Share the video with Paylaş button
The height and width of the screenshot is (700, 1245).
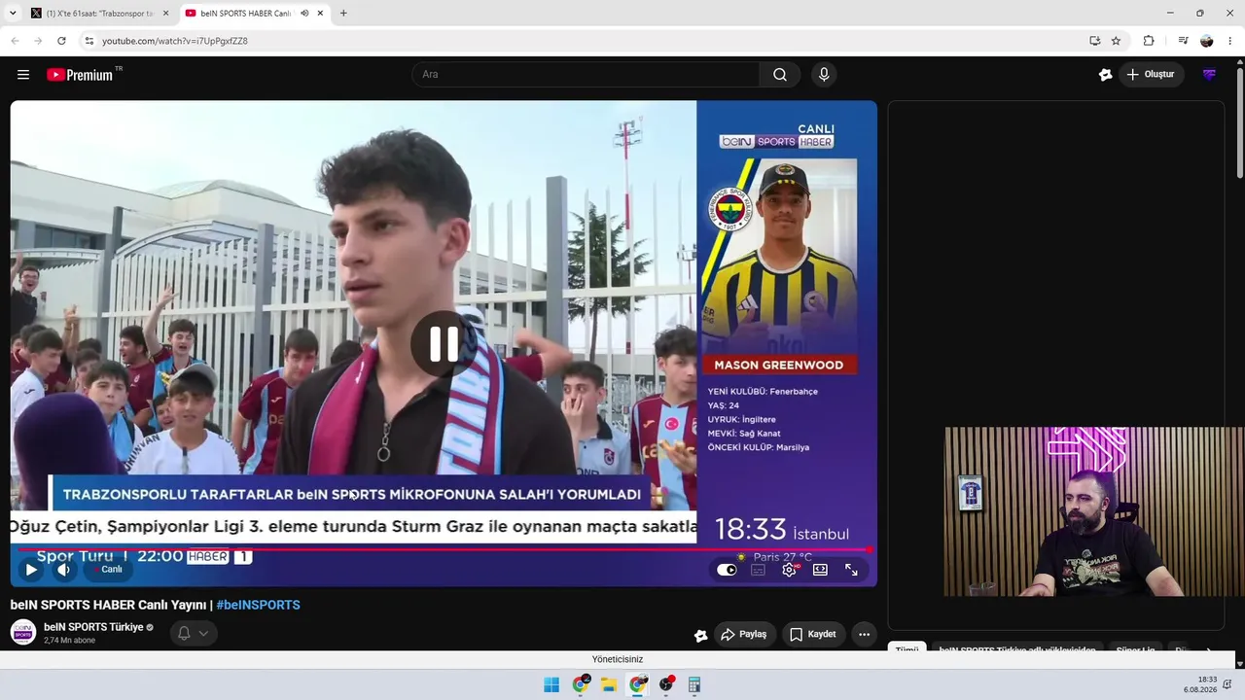coord(744,634)
